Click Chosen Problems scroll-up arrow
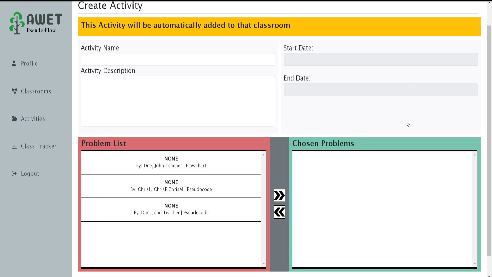This screenshot has height=277, width=492. tap(475, 155)
